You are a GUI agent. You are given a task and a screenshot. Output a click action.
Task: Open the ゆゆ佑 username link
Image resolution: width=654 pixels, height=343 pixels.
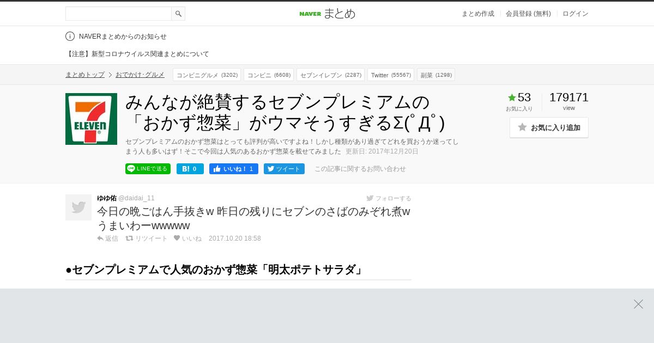(107, 198)
